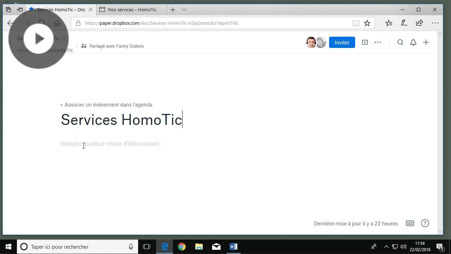Toggle reading view in the address bar
Image resolution: width=451 pixels, height=254 pixels.
(356, 23)
